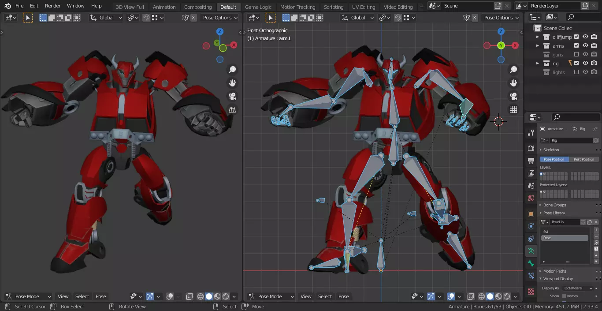This screenshot has width=602, height=311.
Task: Click the Z axis gizmo in right viewport
Action: tap(501, 32)
